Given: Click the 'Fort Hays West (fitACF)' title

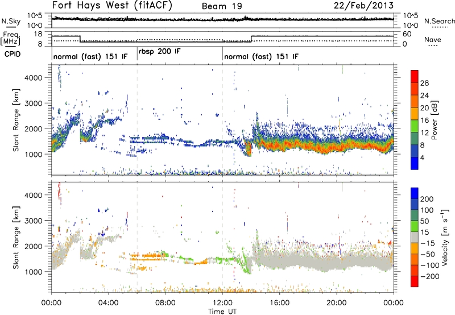Looking at the screenshot, I should (x=112, y=6).
